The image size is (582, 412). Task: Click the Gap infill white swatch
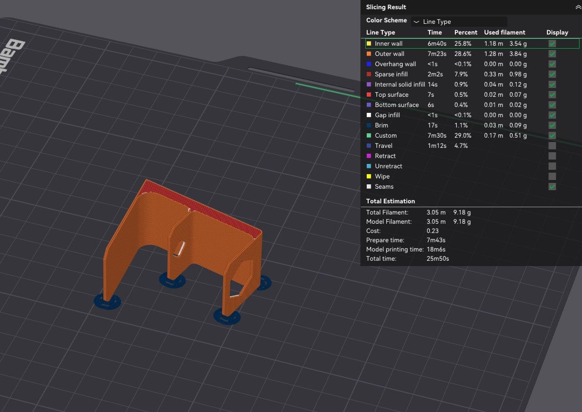pos(369,115)
